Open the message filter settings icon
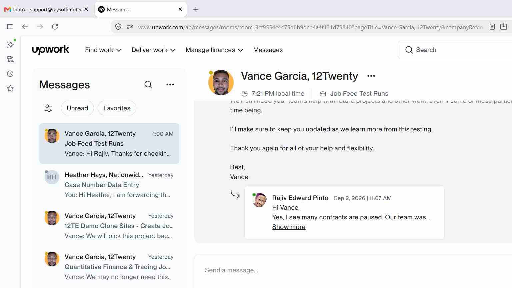The image size is (512, 288). point(48,108)
